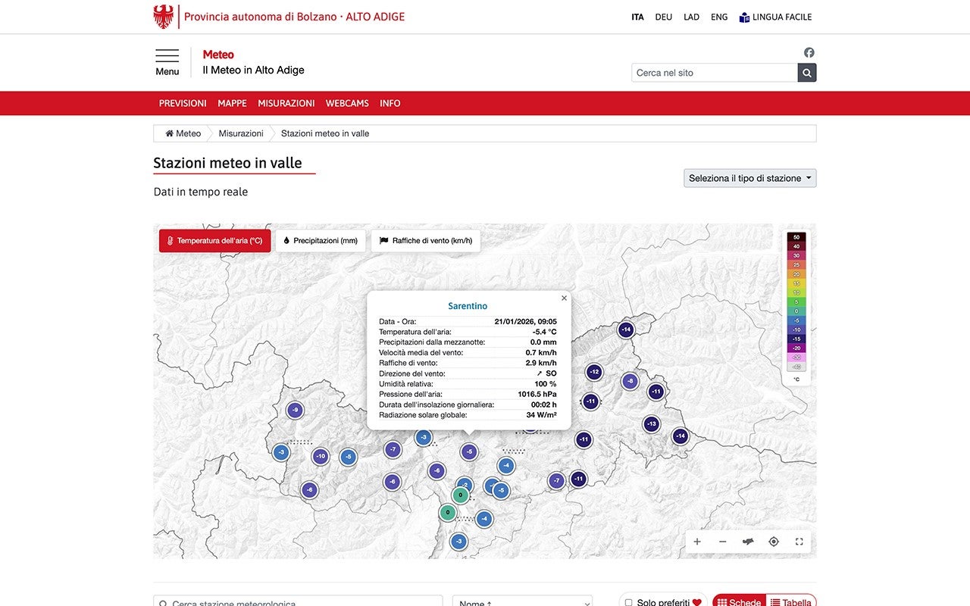This screenshot has width=970, height=606.
Task: Enable the Solo preferiti checkbox
Action: pyautogui.click(x=628, y=602)
